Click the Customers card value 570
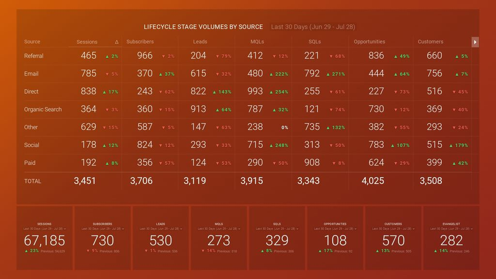This screenshot has height=279, width=496. click(x=393, y=240)
